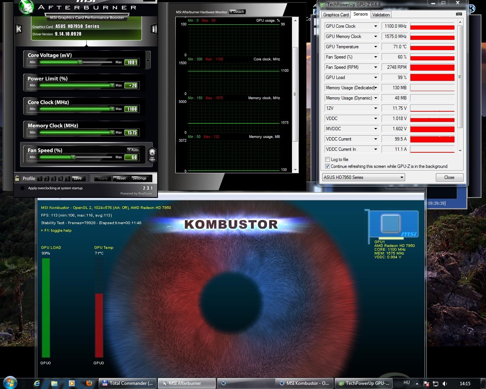Click the network status tray icon

click(436, 384)
